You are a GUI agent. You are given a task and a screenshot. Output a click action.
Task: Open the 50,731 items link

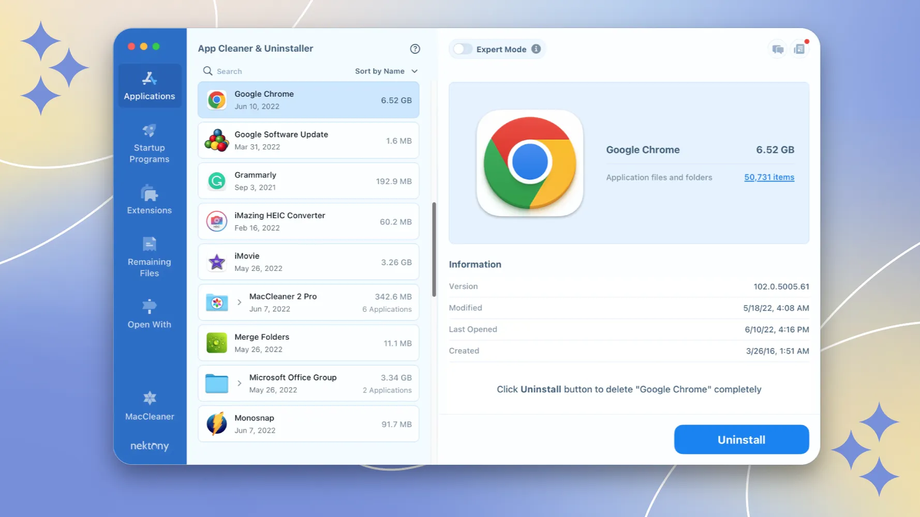769,177
